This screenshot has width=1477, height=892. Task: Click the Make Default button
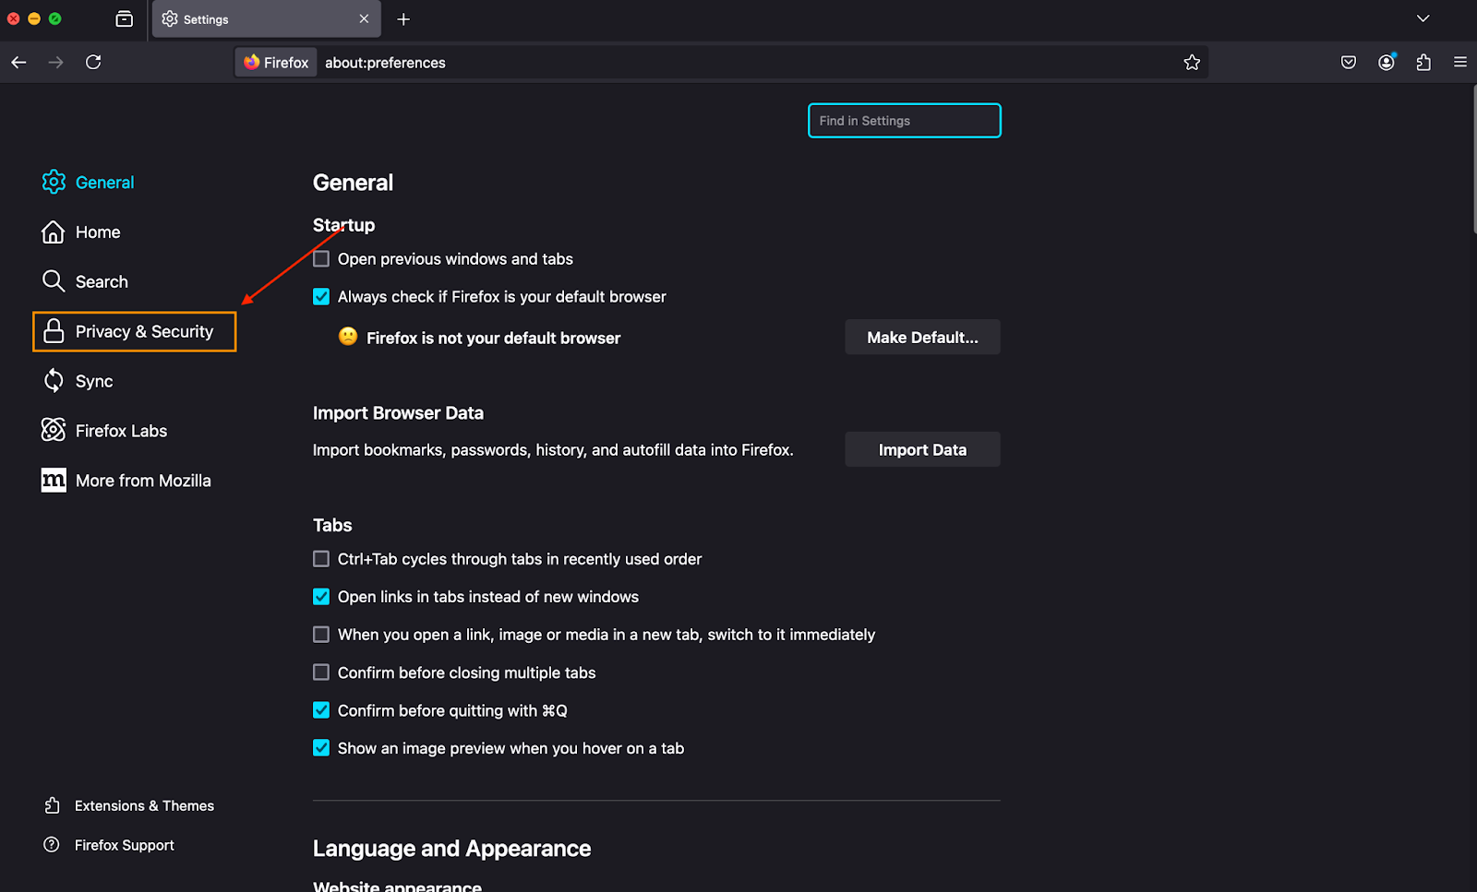(922, 338)
